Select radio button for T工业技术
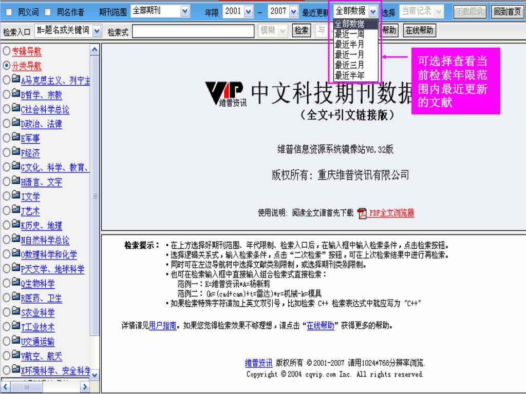Viewport: 526px width, 394px height. tap(6, 327)
